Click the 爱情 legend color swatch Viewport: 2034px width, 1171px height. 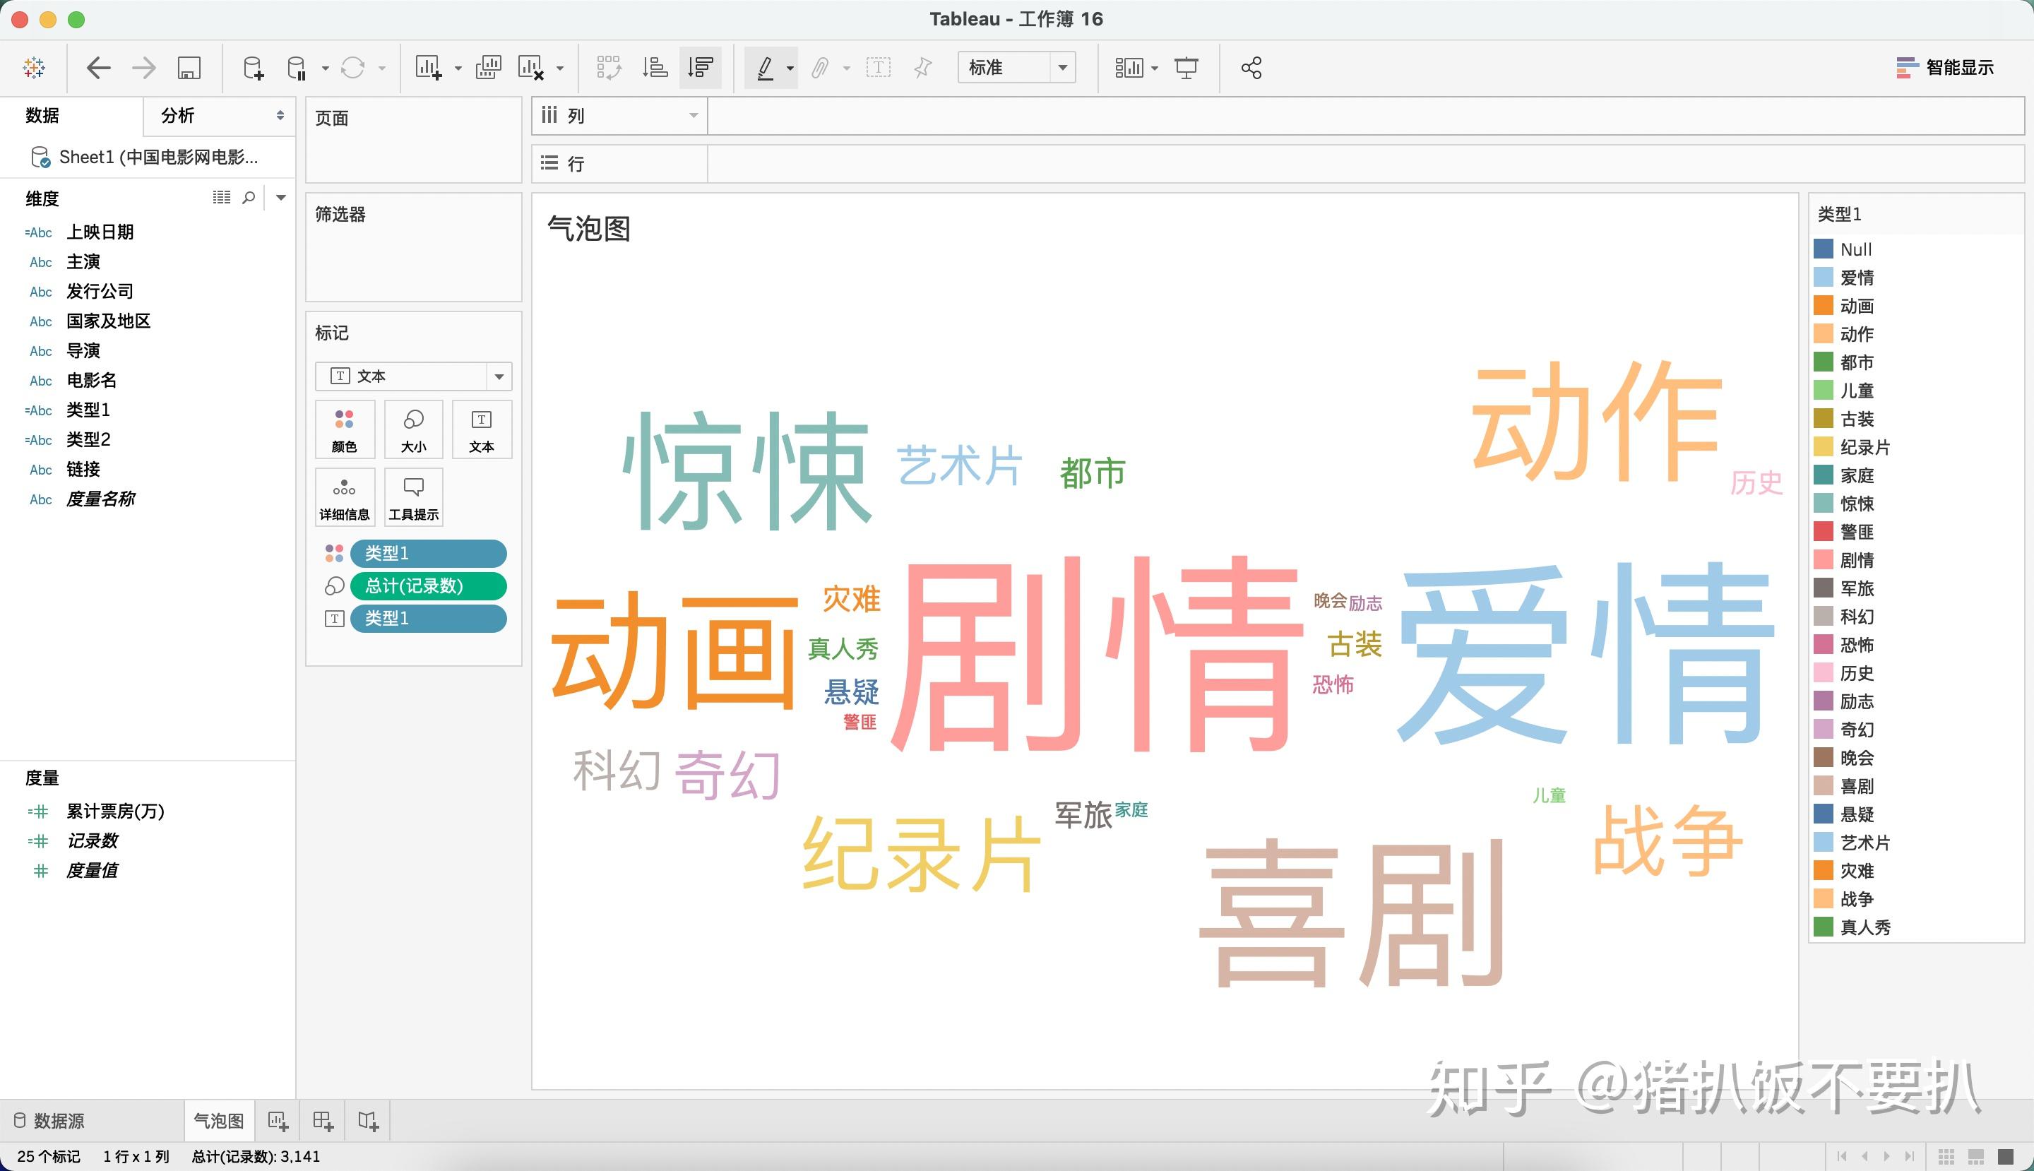pos(1824,278)
